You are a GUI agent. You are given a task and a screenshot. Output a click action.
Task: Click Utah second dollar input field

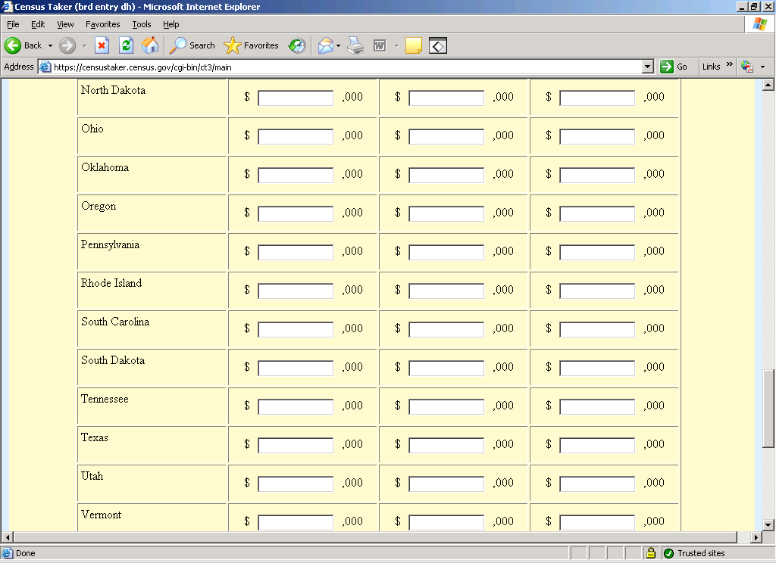click(446, 484)
